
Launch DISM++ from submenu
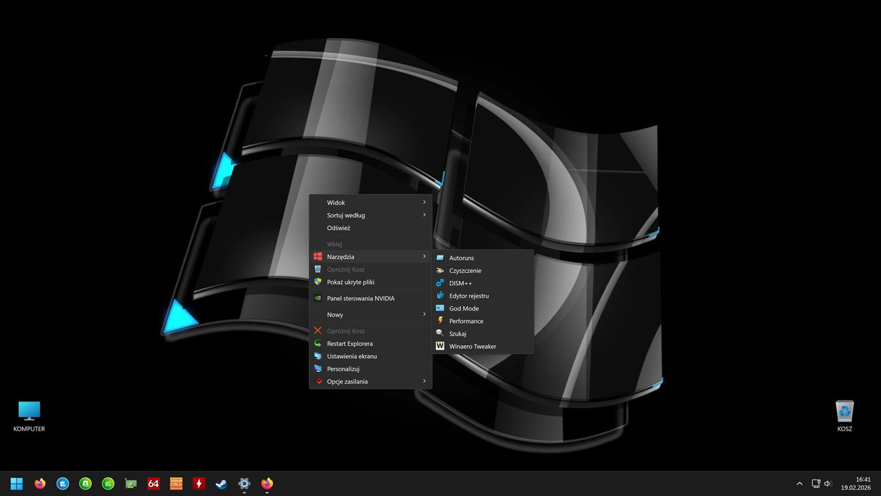pos(483,283)
